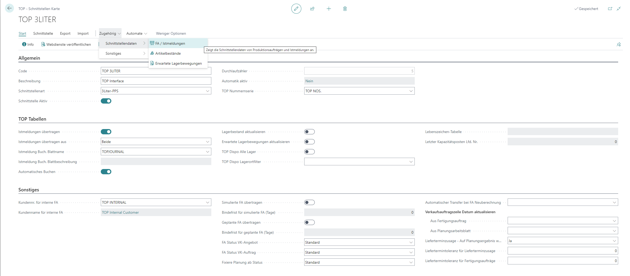630x276 pixels.
Task: Open card in new window icon
Action: tap(610, 9)
